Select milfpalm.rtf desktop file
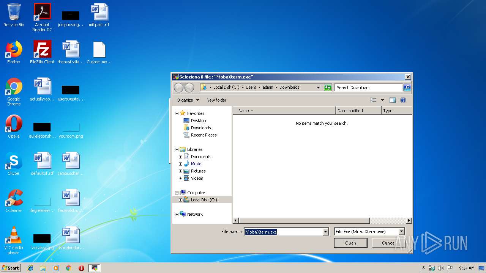Image resolution: width=486 pixels, height=273 pixels. click(x=99, y=15)
